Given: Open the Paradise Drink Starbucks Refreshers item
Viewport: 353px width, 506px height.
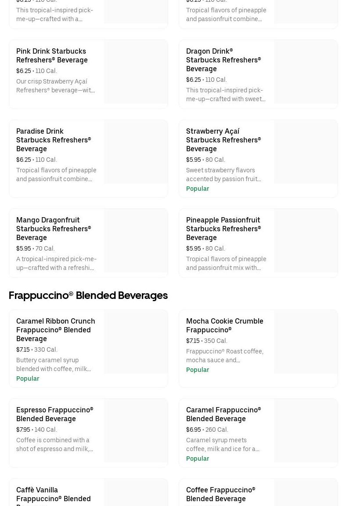Looking at the screenshot, I should point(54,140).
